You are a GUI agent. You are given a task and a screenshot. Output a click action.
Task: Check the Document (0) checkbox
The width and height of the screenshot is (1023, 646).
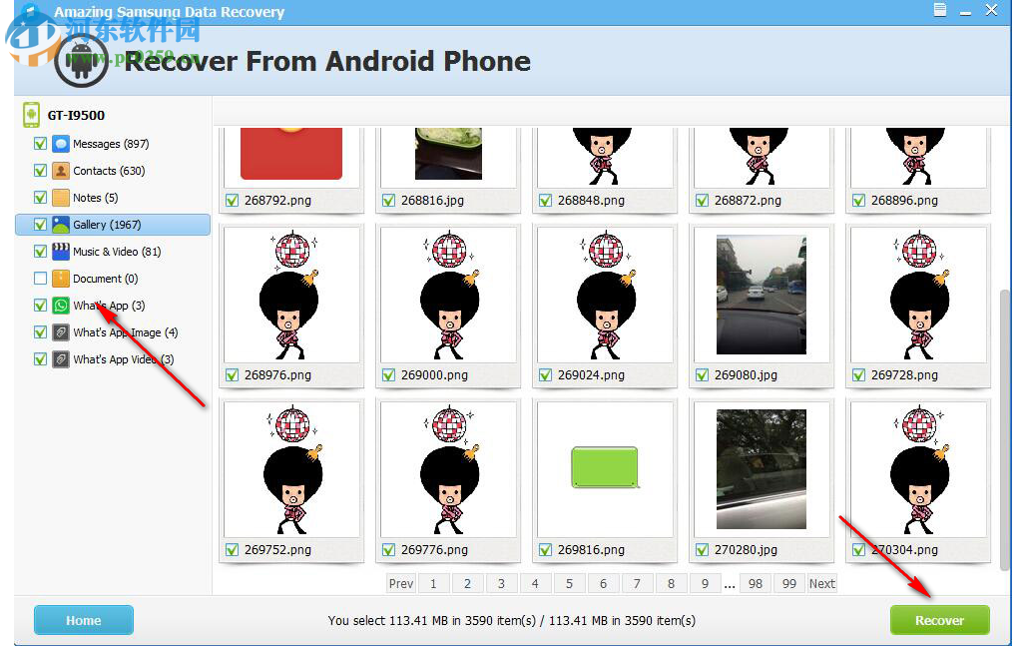(x=41, y=279)
